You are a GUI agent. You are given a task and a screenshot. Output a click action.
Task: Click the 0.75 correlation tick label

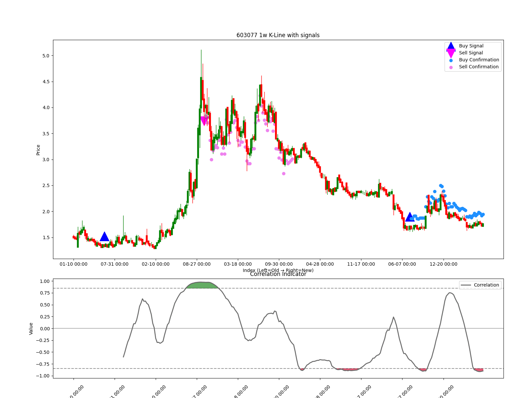click(44, 293)
